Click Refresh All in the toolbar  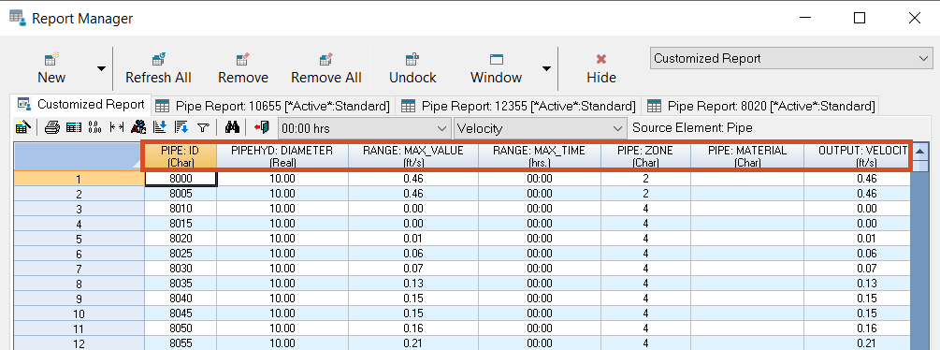click(158, 68)
